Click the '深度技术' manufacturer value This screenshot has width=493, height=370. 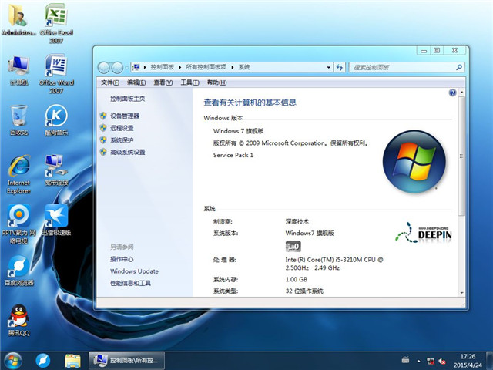(x=297, y=221)
